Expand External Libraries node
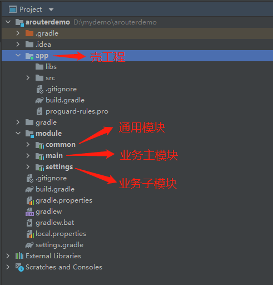Viewport: 273px width, 285px height. tap(8, 256)
